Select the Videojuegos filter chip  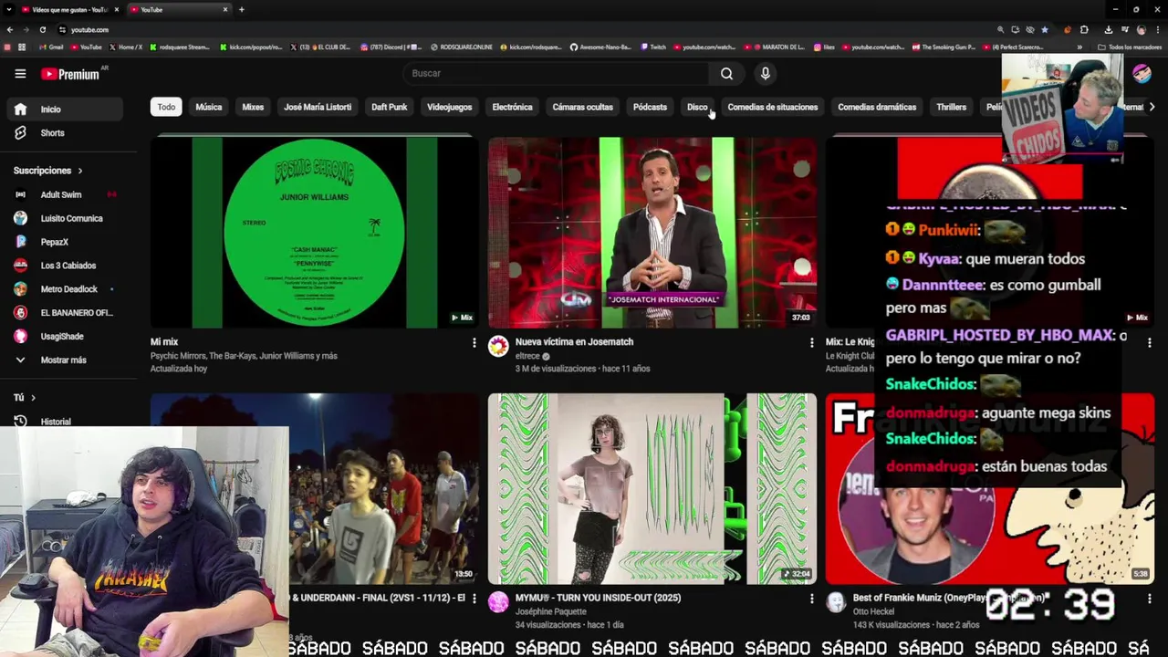[449, 107]
